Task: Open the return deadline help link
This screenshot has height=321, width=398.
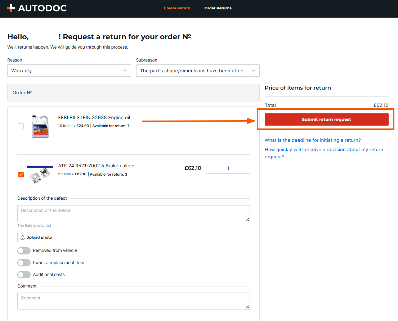Action: point(312,140)
